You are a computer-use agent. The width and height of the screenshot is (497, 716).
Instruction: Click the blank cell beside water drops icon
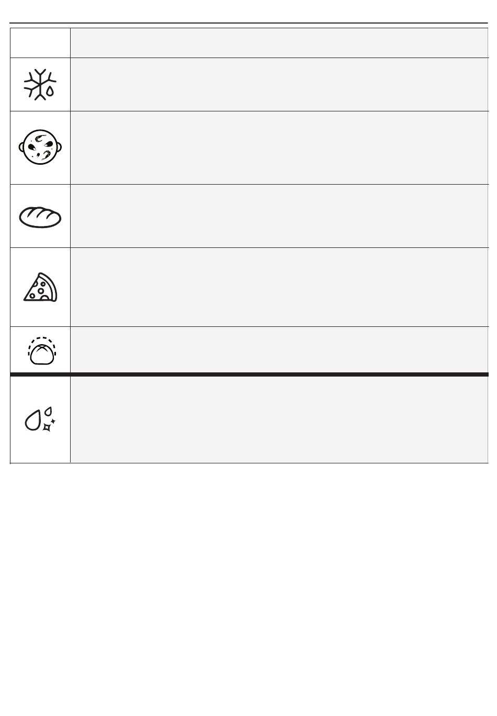[279, 419]
